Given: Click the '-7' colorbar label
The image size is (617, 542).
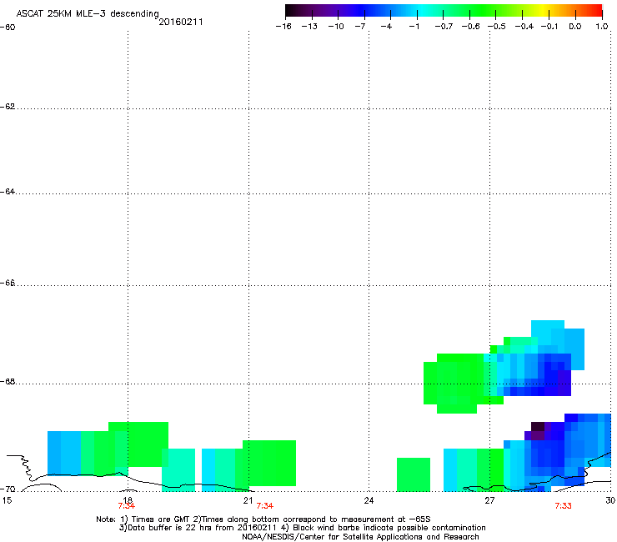Looking at the screenshot, I should pos(360,27).
